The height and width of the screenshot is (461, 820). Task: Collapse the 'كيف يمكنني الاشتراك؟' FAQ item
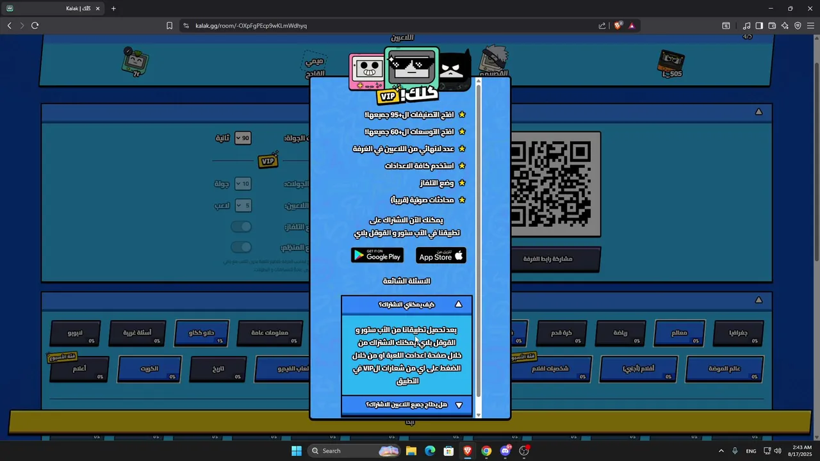pyautogui.click(x=407, y=304)
